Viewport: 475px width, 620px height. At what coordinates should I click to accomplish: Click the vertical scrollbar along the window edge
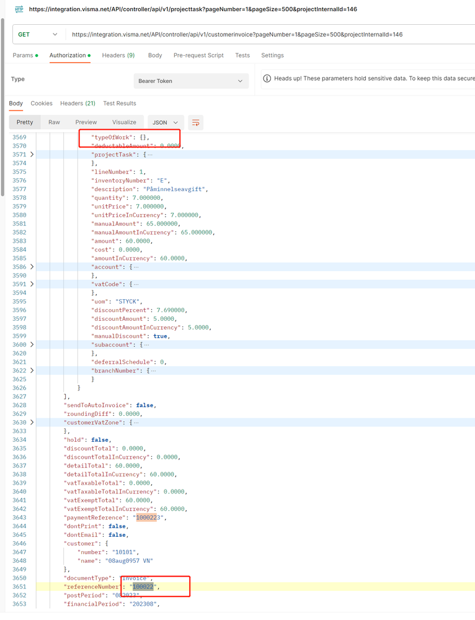tap(2, 107)
